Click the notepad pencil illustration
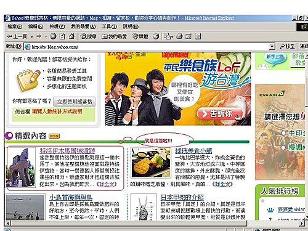308x231 pixels. pyautogui.click(x=28, y=80)
